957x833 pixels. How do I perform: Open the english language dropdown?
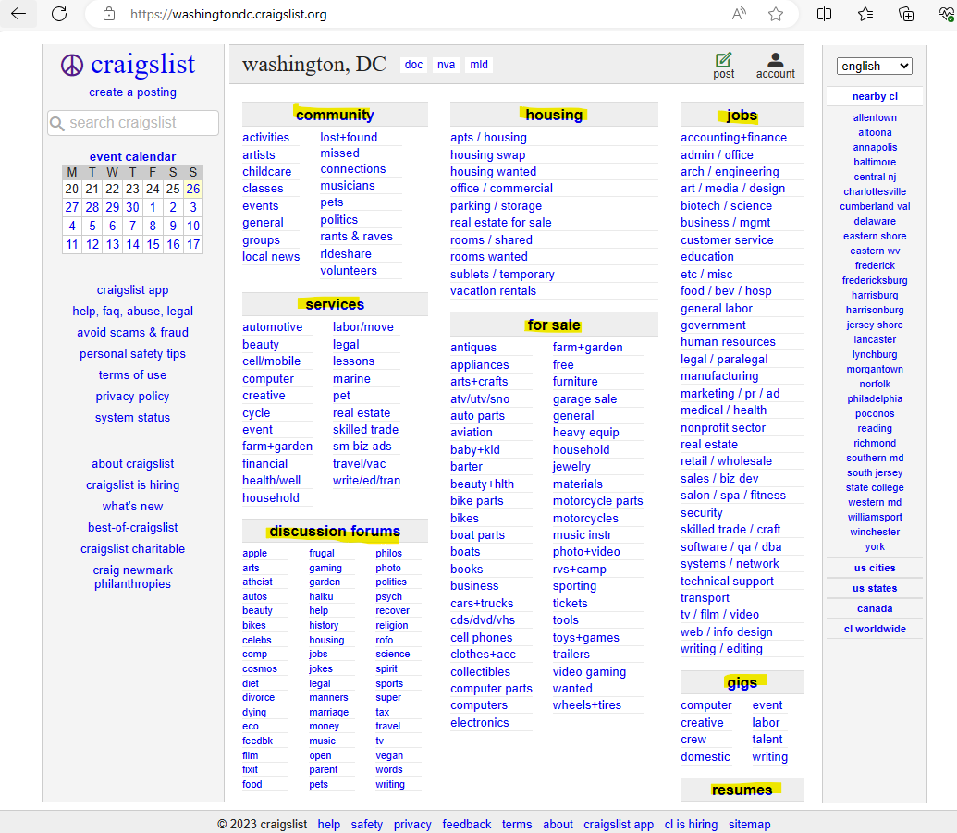click(874, 66)
